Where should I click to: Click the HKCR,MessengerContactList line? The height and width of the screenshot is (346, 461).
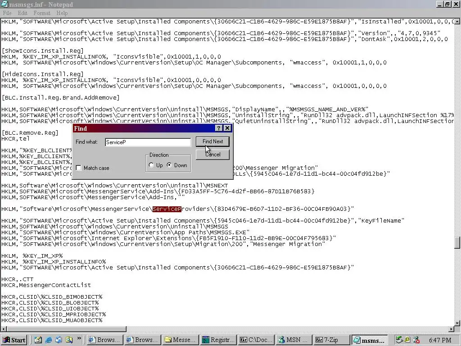click(x=46, y=285)
